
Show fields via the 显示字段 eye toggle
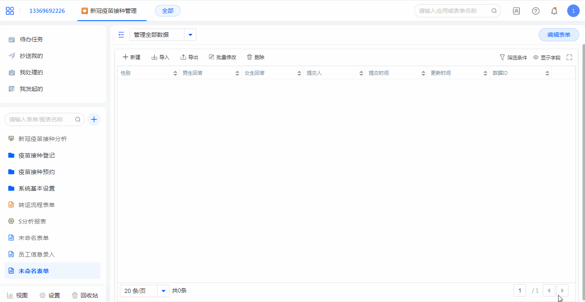tap(547, 57)
